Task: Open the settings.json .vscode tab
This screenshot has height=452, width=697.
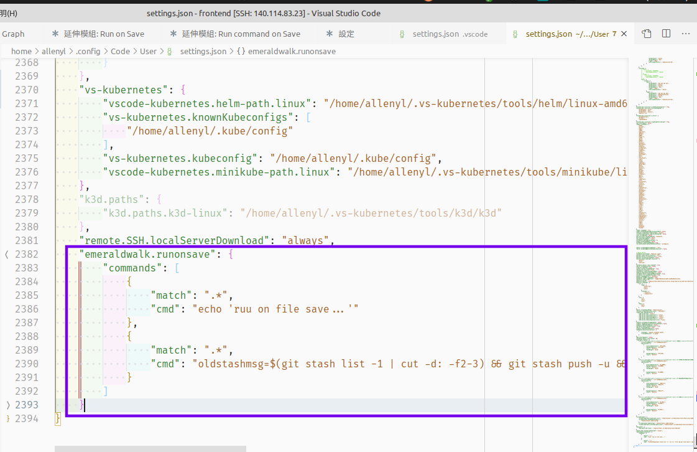Action: coord(443,34)
